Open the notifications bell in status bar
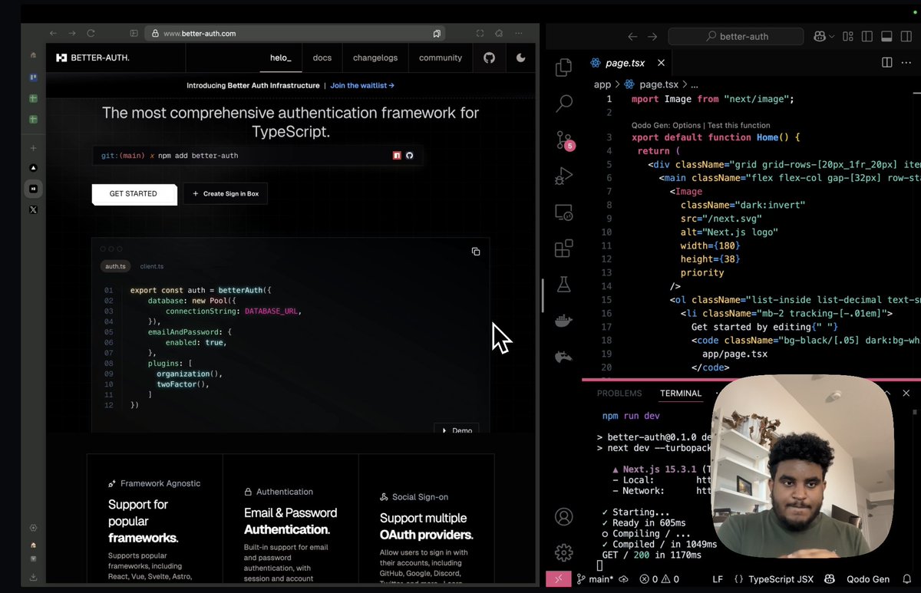This screenshot has width=921, height=593. pos(906,579)
